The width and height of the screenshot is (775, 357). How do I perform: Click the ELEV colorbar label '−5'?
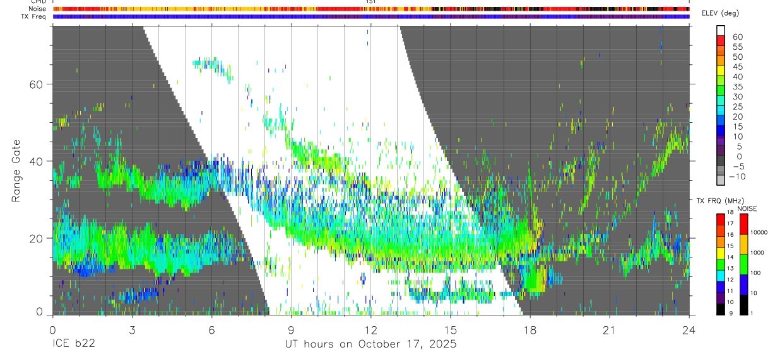pyautogui.click(x=738, y=166)
